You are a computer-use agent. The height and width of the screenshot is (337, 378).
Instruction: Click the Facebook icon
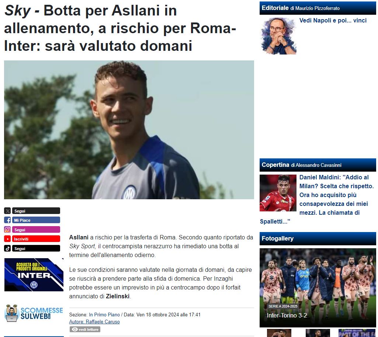coord(7,220)
